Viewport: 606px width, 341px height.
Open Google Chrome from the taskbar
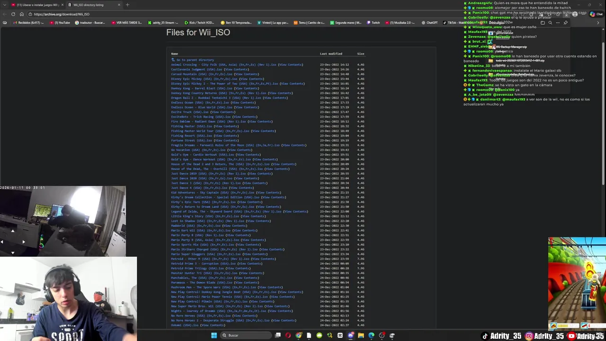pyautogui.click(x=298, y=335)
